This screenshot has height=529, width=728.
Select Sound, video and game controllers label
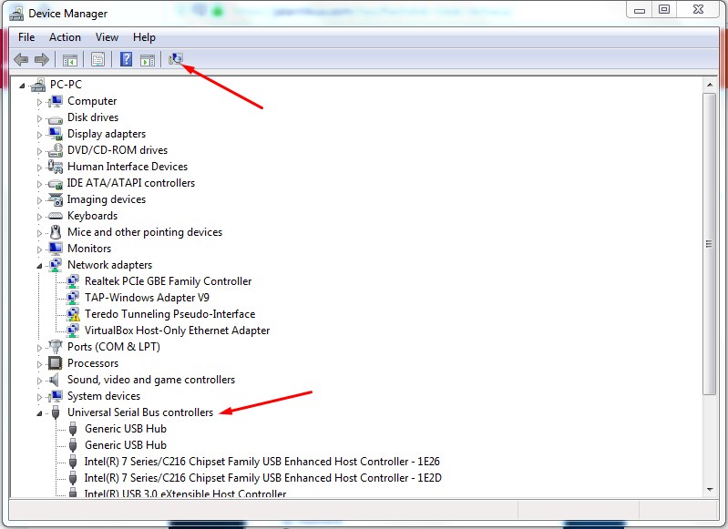point(151,380)
